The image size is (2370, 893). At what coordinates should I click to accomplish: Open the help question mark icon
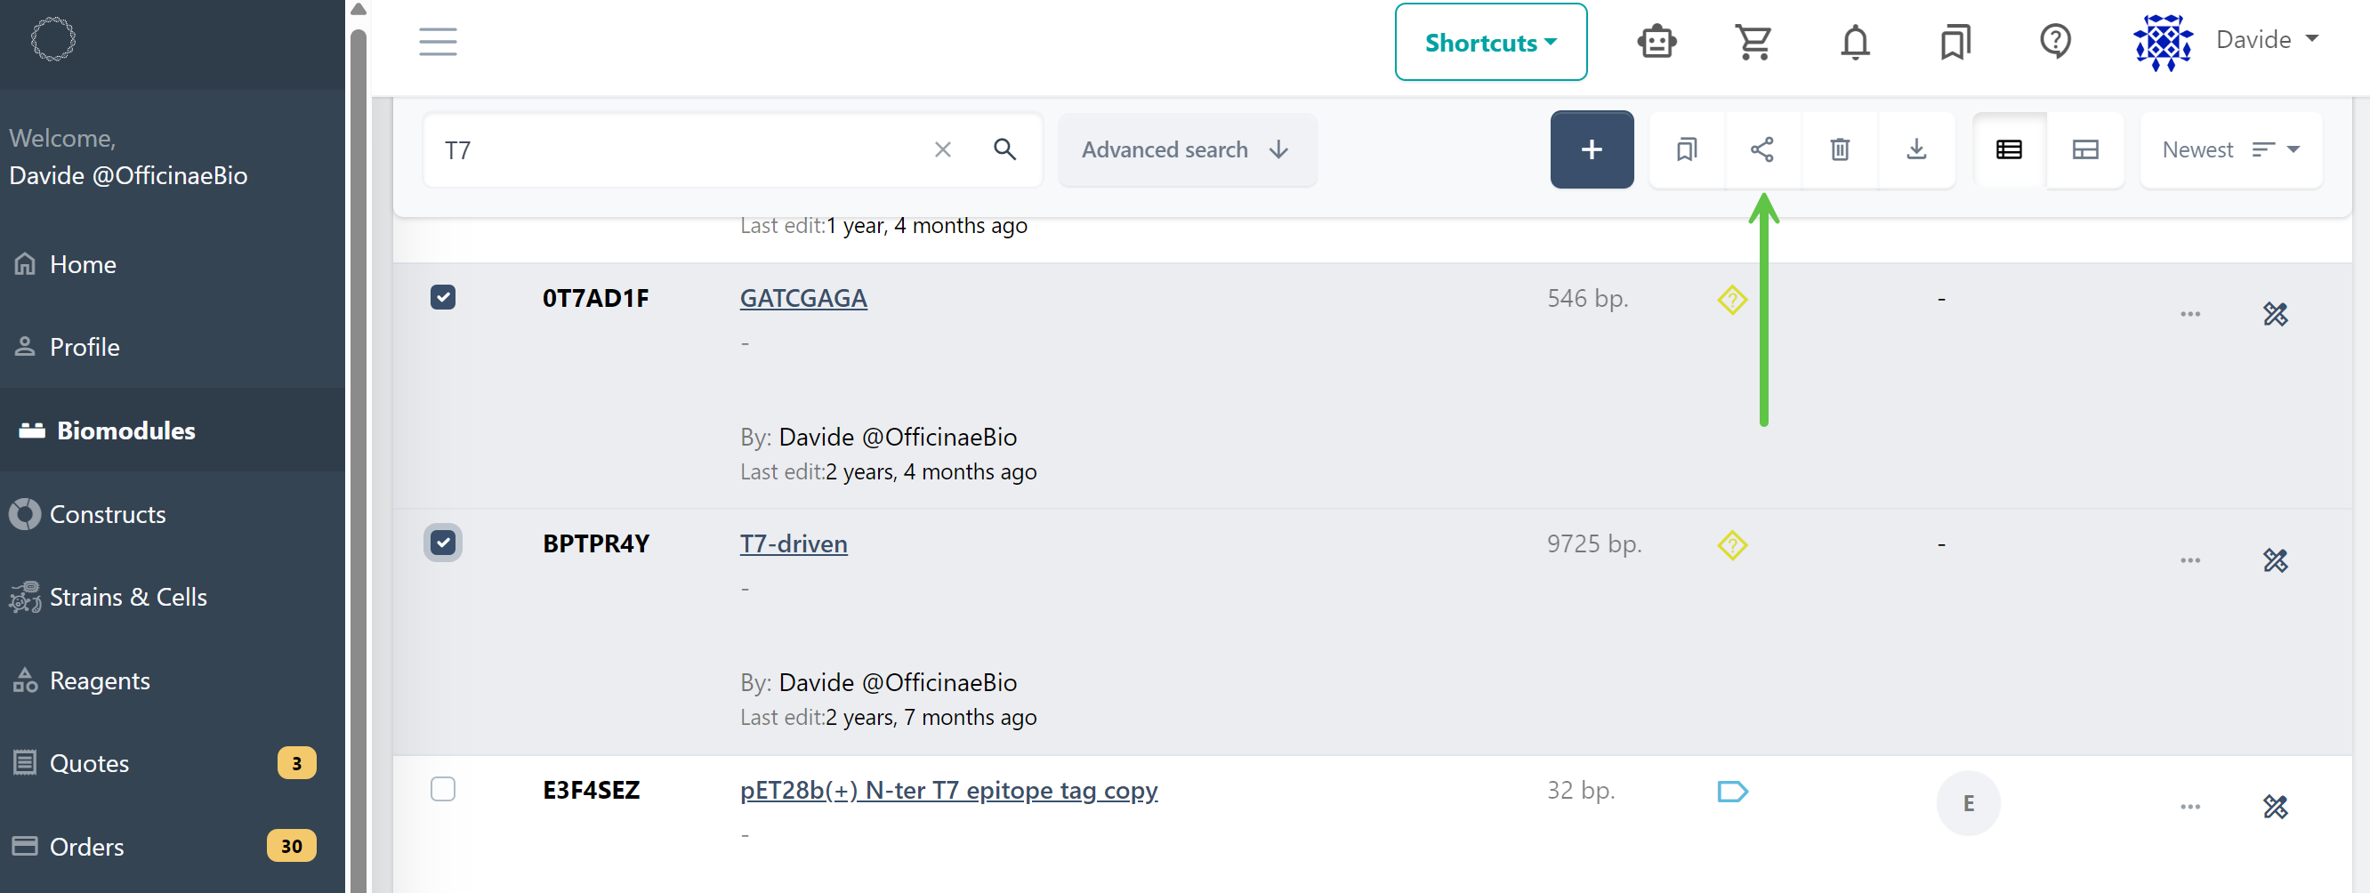coord(2055,43)
